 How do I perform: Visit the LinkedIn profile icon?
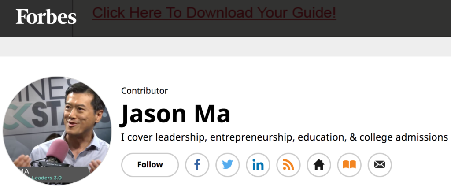258,165
